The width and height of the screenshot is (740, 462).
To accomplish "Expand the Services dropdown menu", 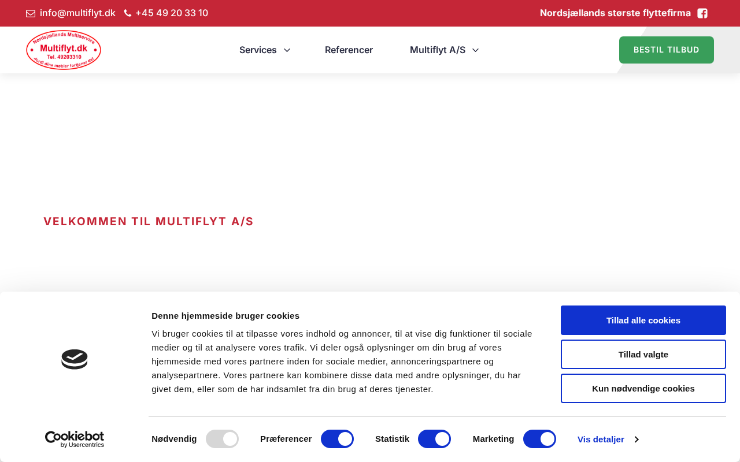I will tap(264, 50).
